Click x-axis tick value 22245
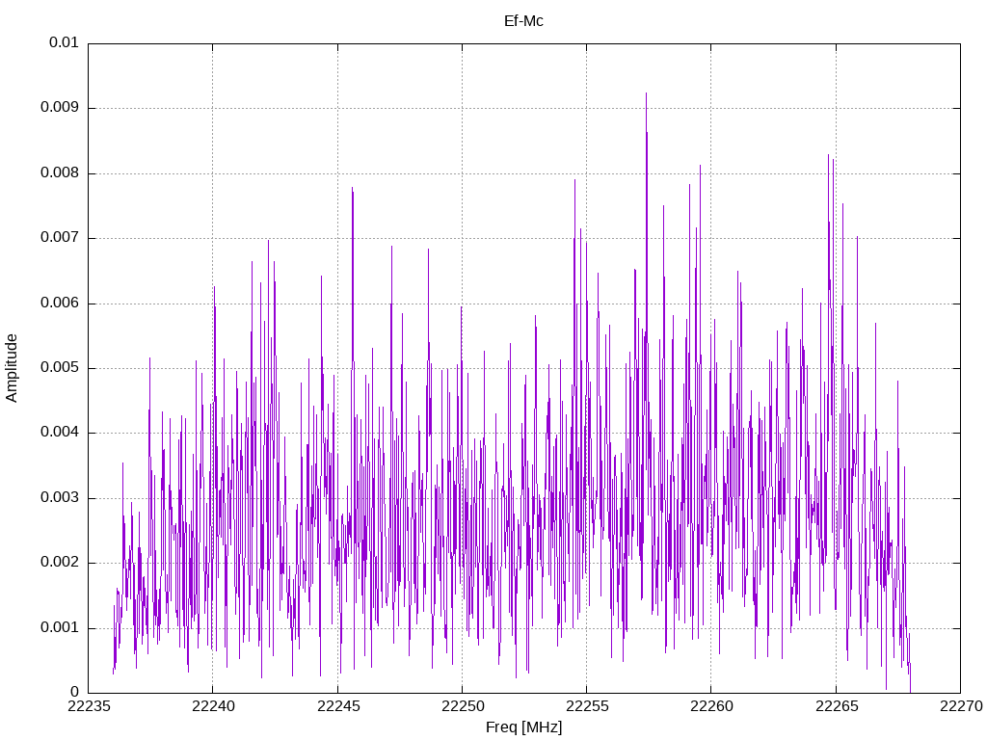The width and height of the screenshot is (987, 740). [337, 706]
